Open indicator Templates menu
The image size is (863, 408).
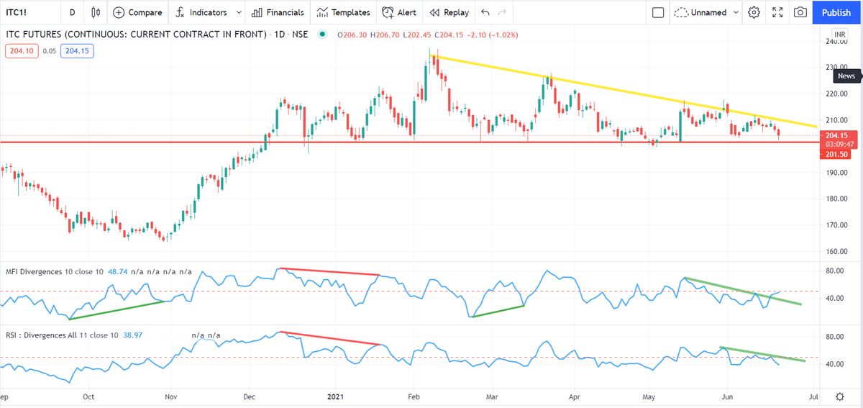[x=344, y=12]
